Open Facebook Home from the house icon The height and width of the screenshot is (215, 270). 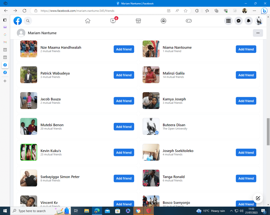pyautogui.click(x=88, y=21)
